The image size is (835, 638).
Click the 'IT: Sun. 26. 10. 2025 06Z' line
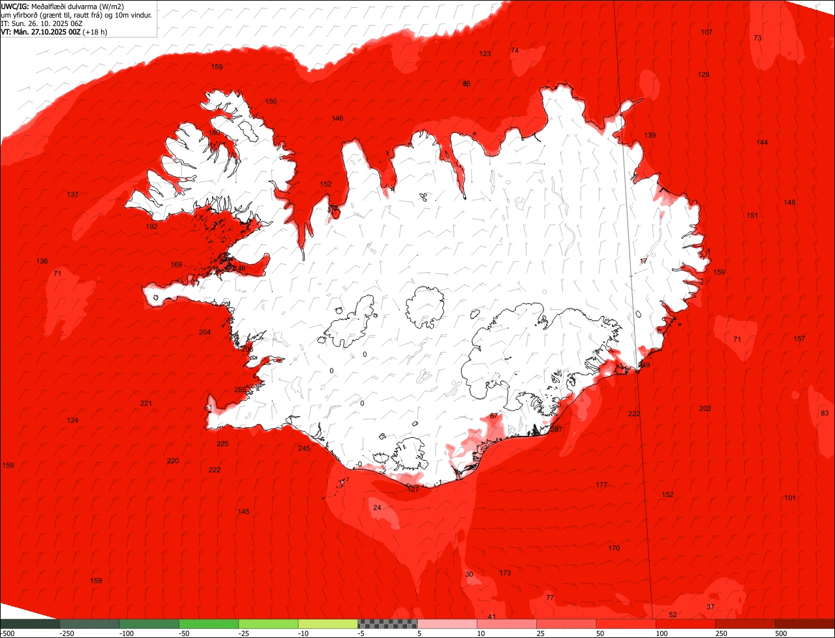(42, 23)
